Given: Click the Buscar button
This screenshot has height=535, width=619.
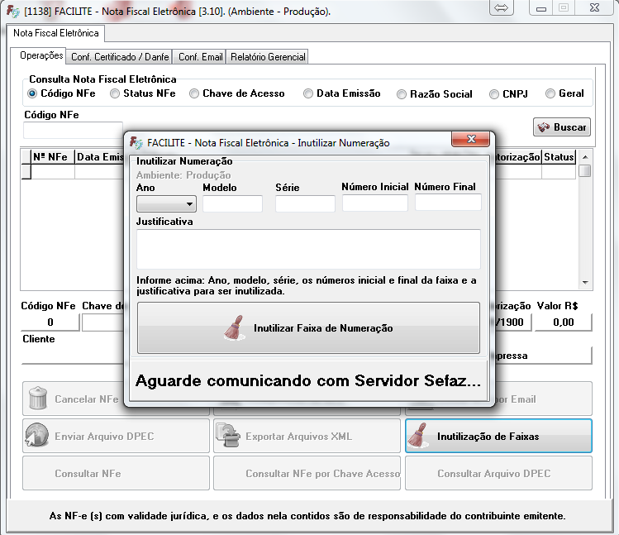Looking at the screenshot, I should coord(562,127).
